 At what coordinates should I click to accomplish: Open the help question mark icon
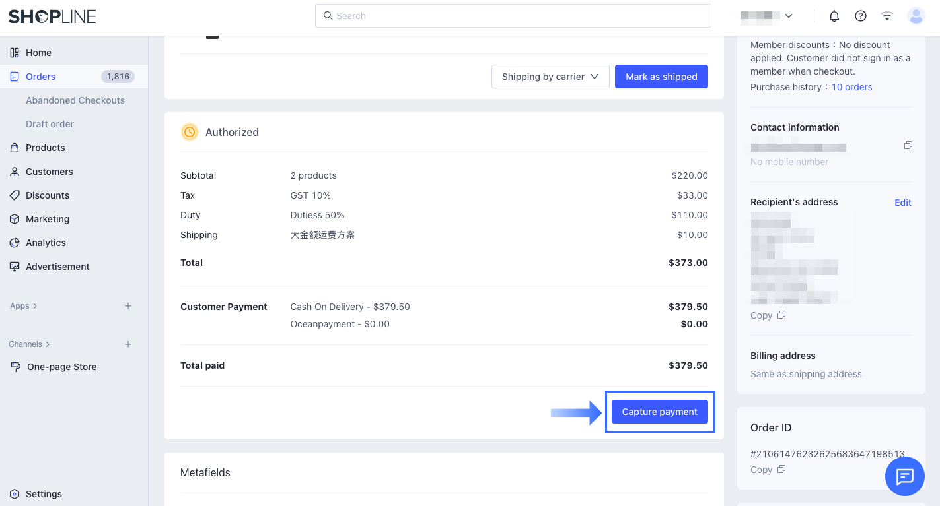coord(861,16)
